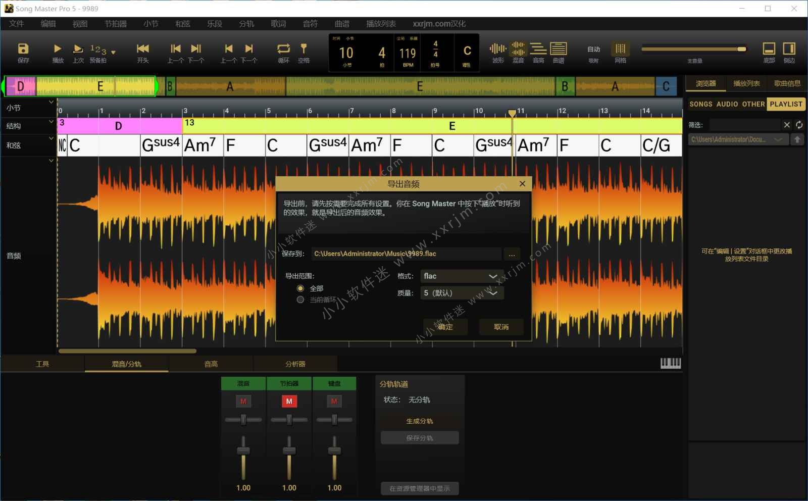Screen dimensions: 808x501
Task: Switch to the 音高 bottom tab
Action: pos(211,364)
